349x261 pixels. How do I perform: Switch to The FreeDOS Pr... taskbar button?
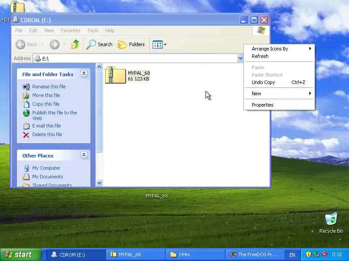coord(255,255)
